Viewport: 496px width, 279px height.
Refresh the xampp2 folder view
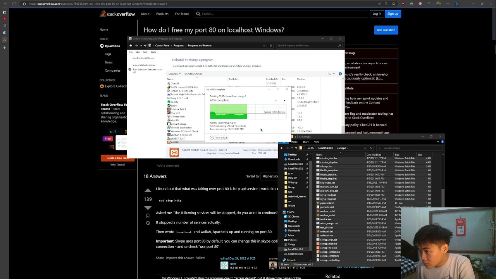(371, 148)
